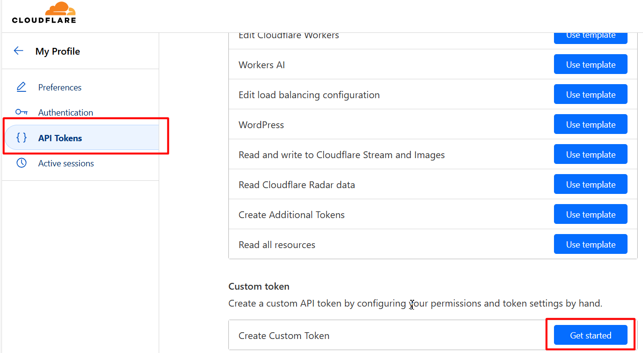Click the My Profile heading text
Viewport: 643px width, 353px height.
click(x=58, y=51)
